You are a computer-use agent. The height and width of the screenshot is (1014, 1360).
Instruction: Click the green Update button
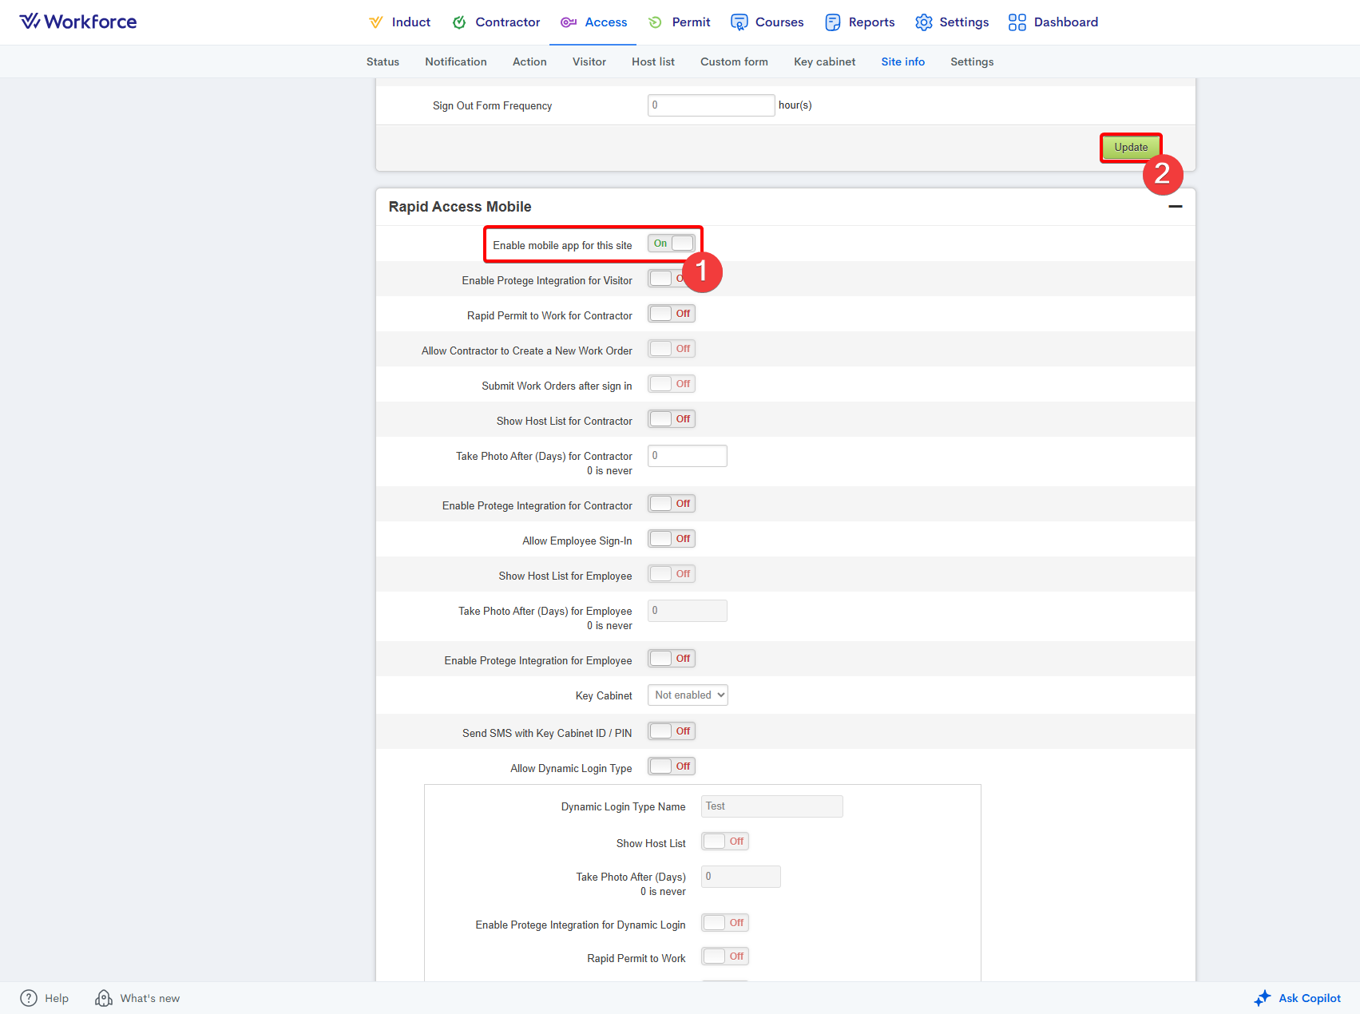pyautogui.click(x=1130, y=148)
